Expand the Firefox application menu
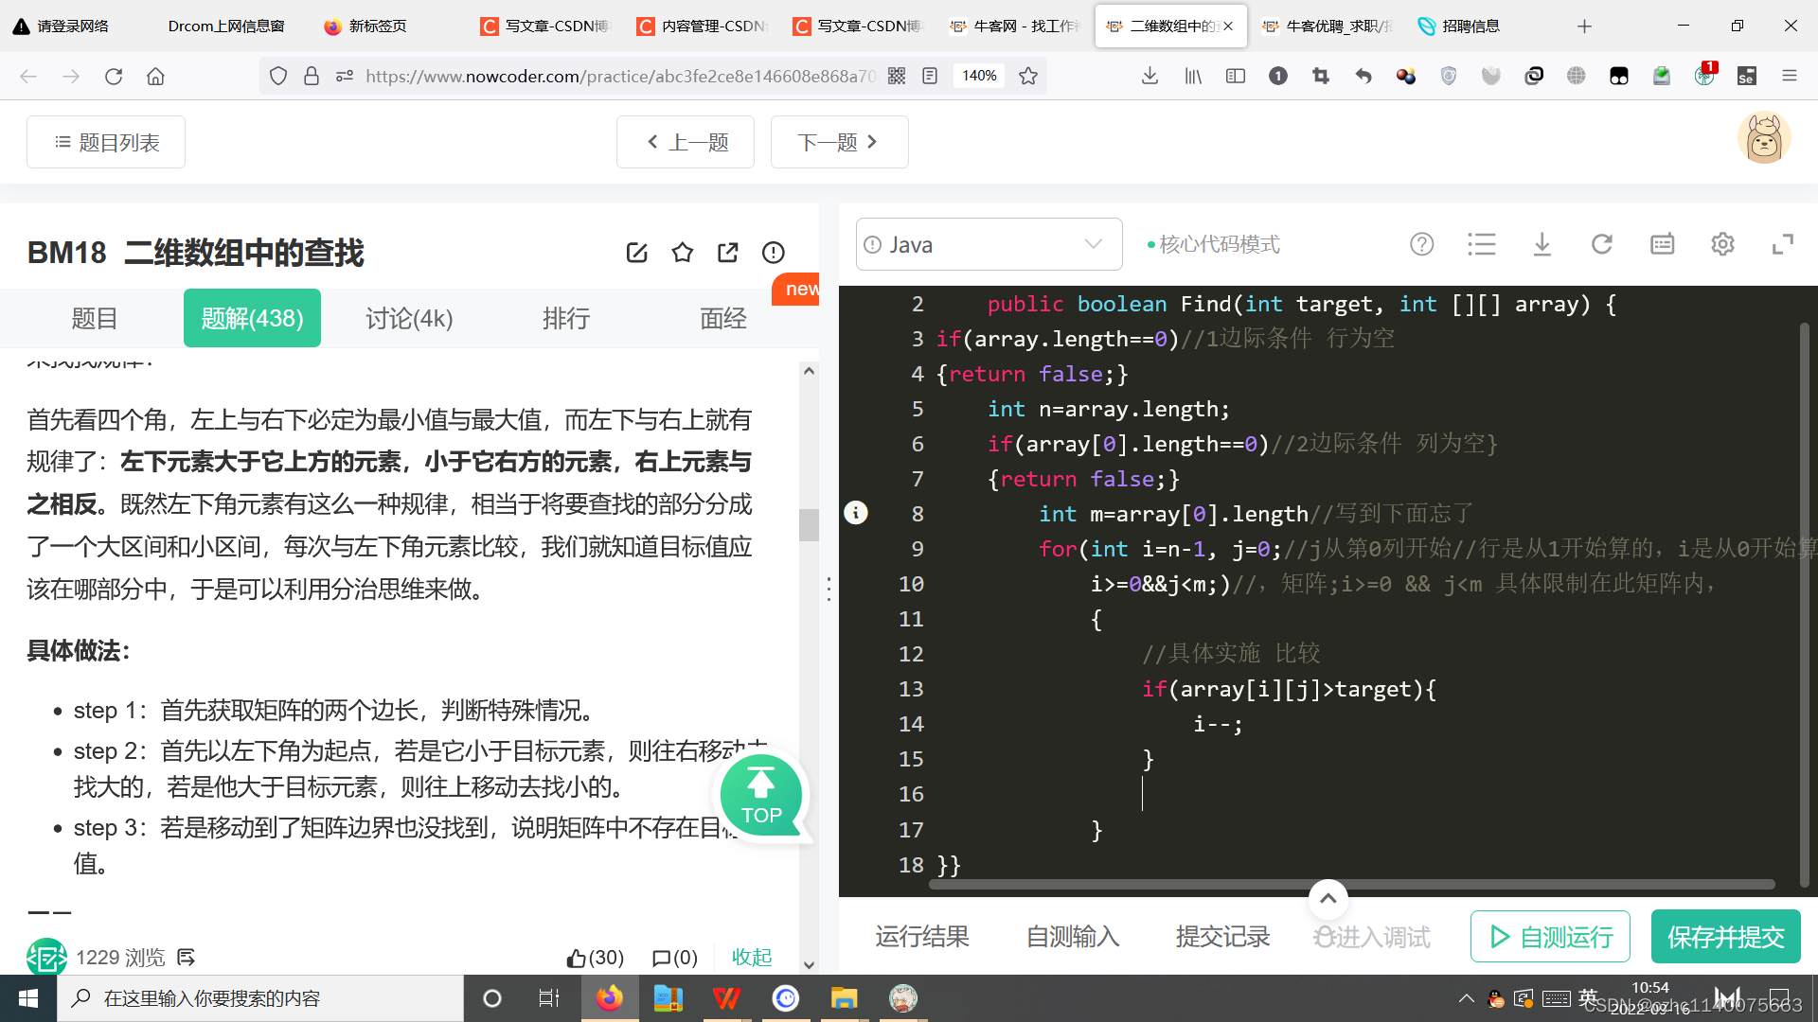This screenshot has height=1022, width=1818. (1790, 76)
